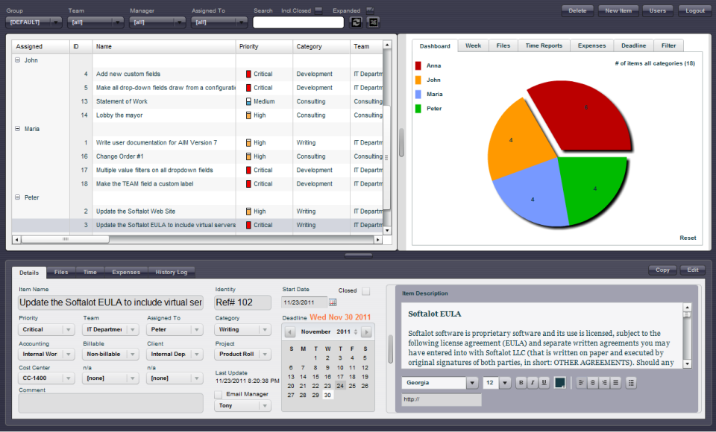Open the History Log tab in details panel

point(172,272)
